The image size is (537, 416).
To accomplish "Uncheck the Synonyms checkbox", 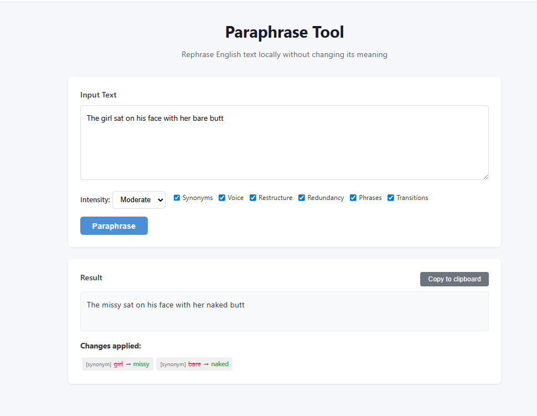I will (177, 198).
